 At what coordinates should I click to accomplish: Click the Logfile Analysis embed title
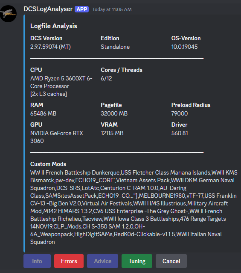[54, 26]
